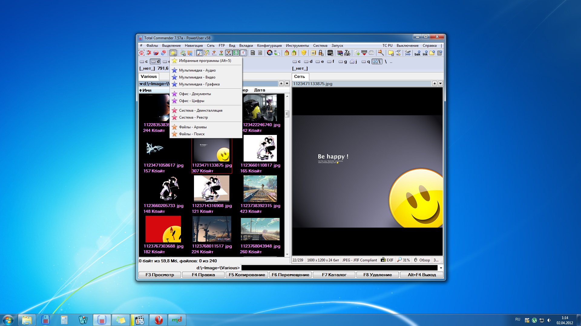Click the red paw print toolbar icon
This screenshot has width=581, height=326.
pyautogui.click(x=141, y=53)
